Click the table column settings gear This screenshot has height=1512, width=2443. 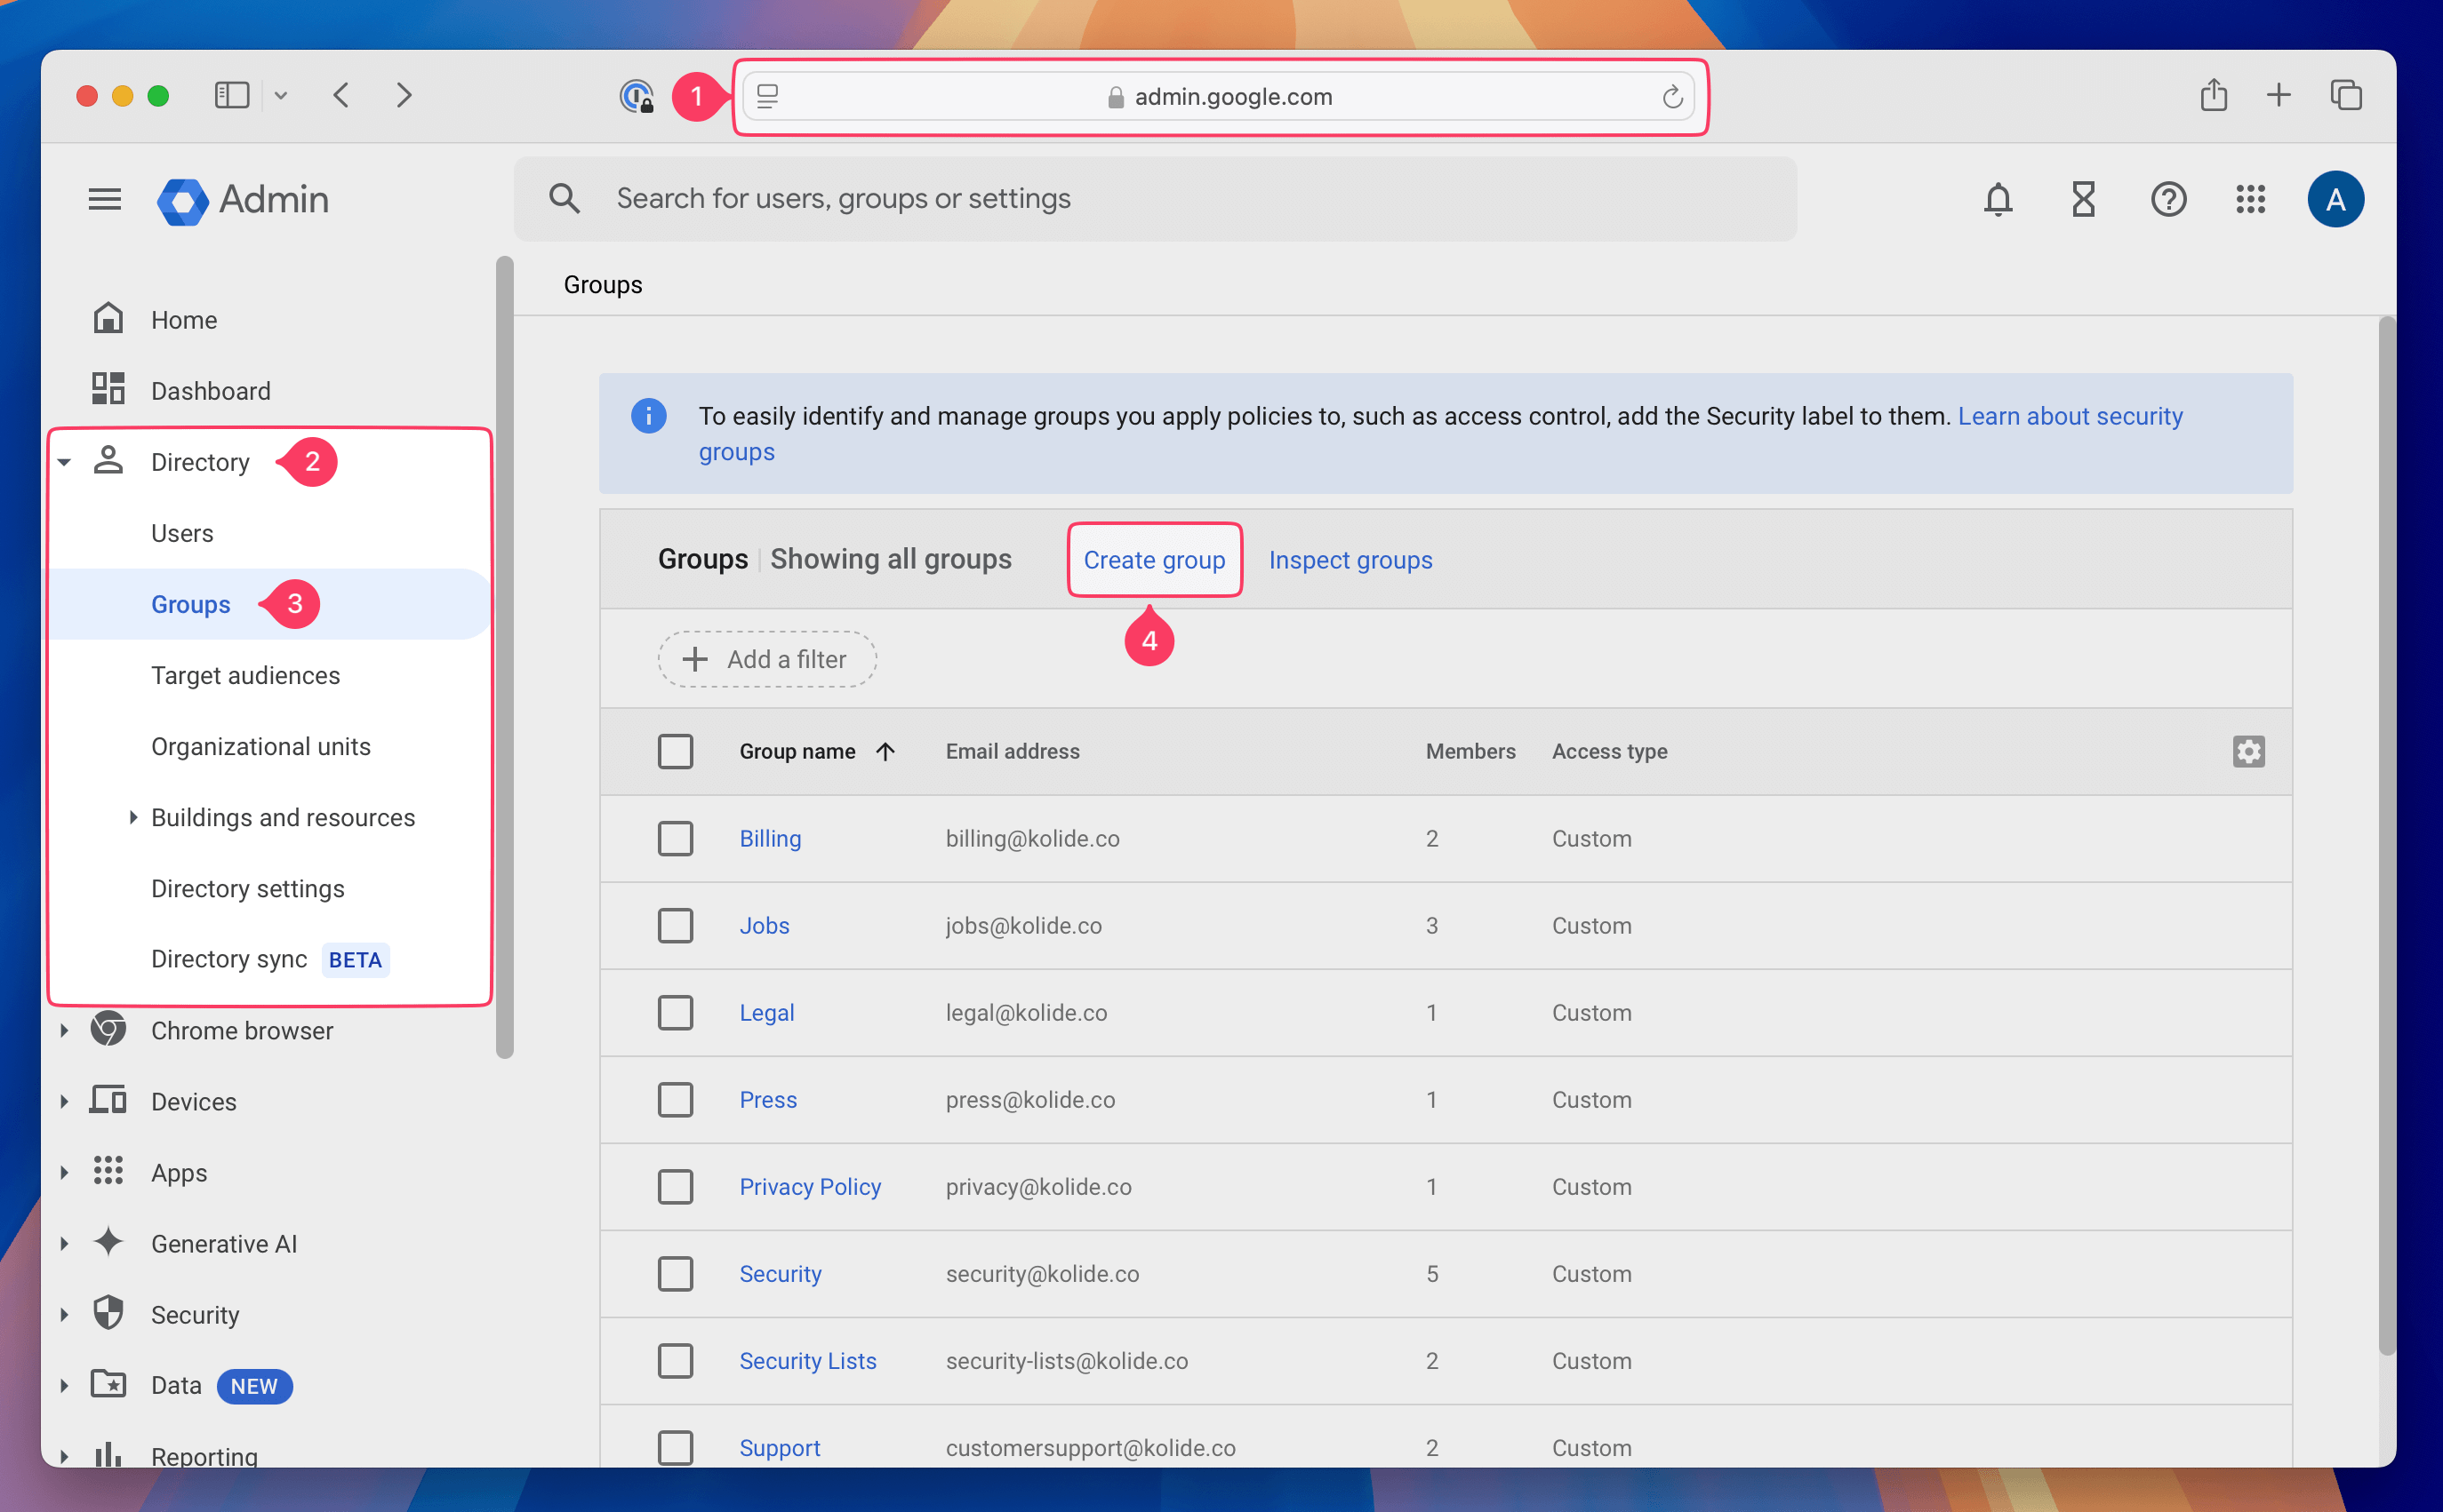2248,751
